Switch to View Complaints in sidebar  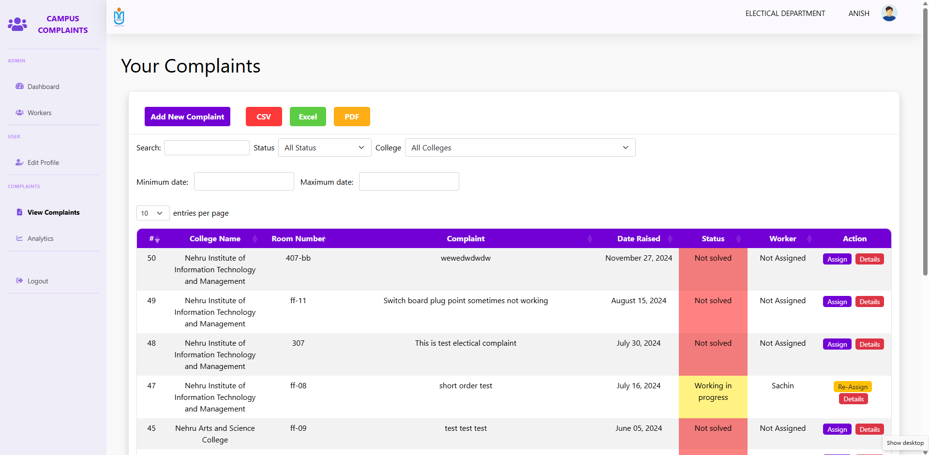coord(53,212)
